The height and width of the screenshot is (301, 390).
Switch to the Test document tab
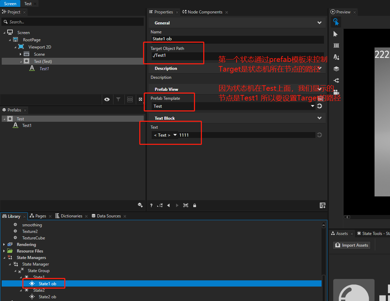[x=28, y=4]
